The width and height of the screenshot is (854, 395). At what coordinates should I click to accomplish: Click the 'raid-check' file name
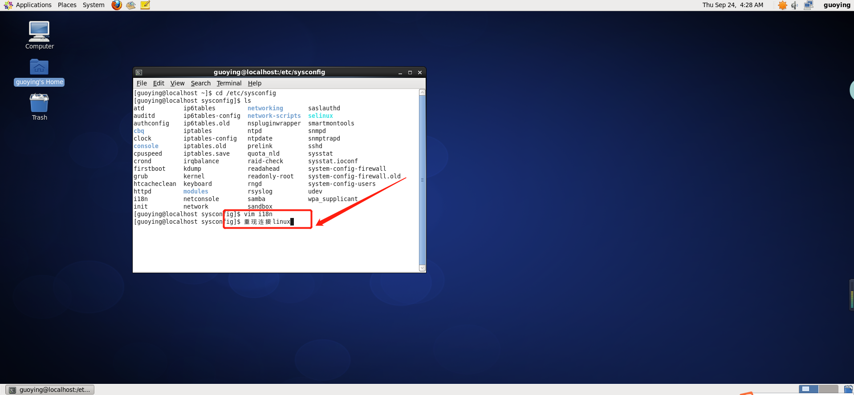265,161
